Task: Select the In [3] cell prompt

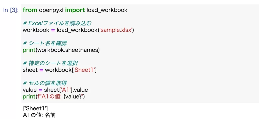Action: (11, 10)
